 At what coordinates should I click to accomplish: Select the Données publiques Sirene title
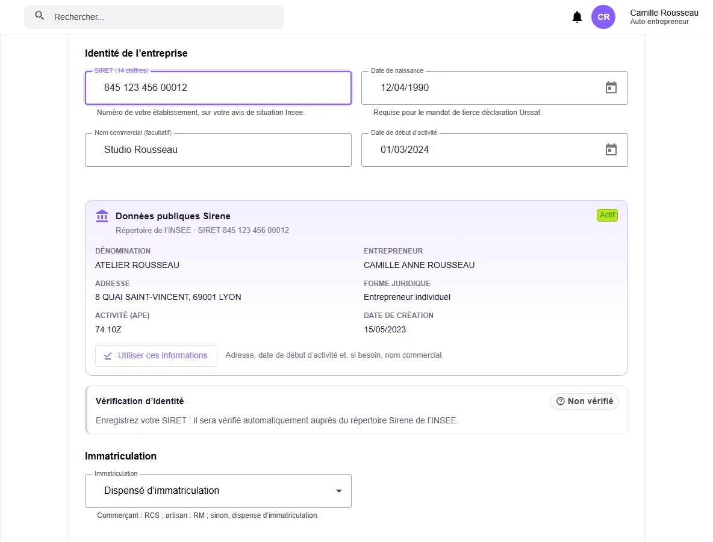(x=173, y=216)
